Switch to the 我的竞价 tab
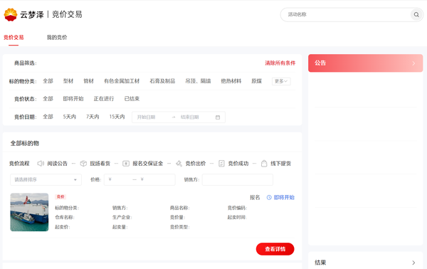The height and width of the screenshot is (269, 427). (x=57, y=37)
